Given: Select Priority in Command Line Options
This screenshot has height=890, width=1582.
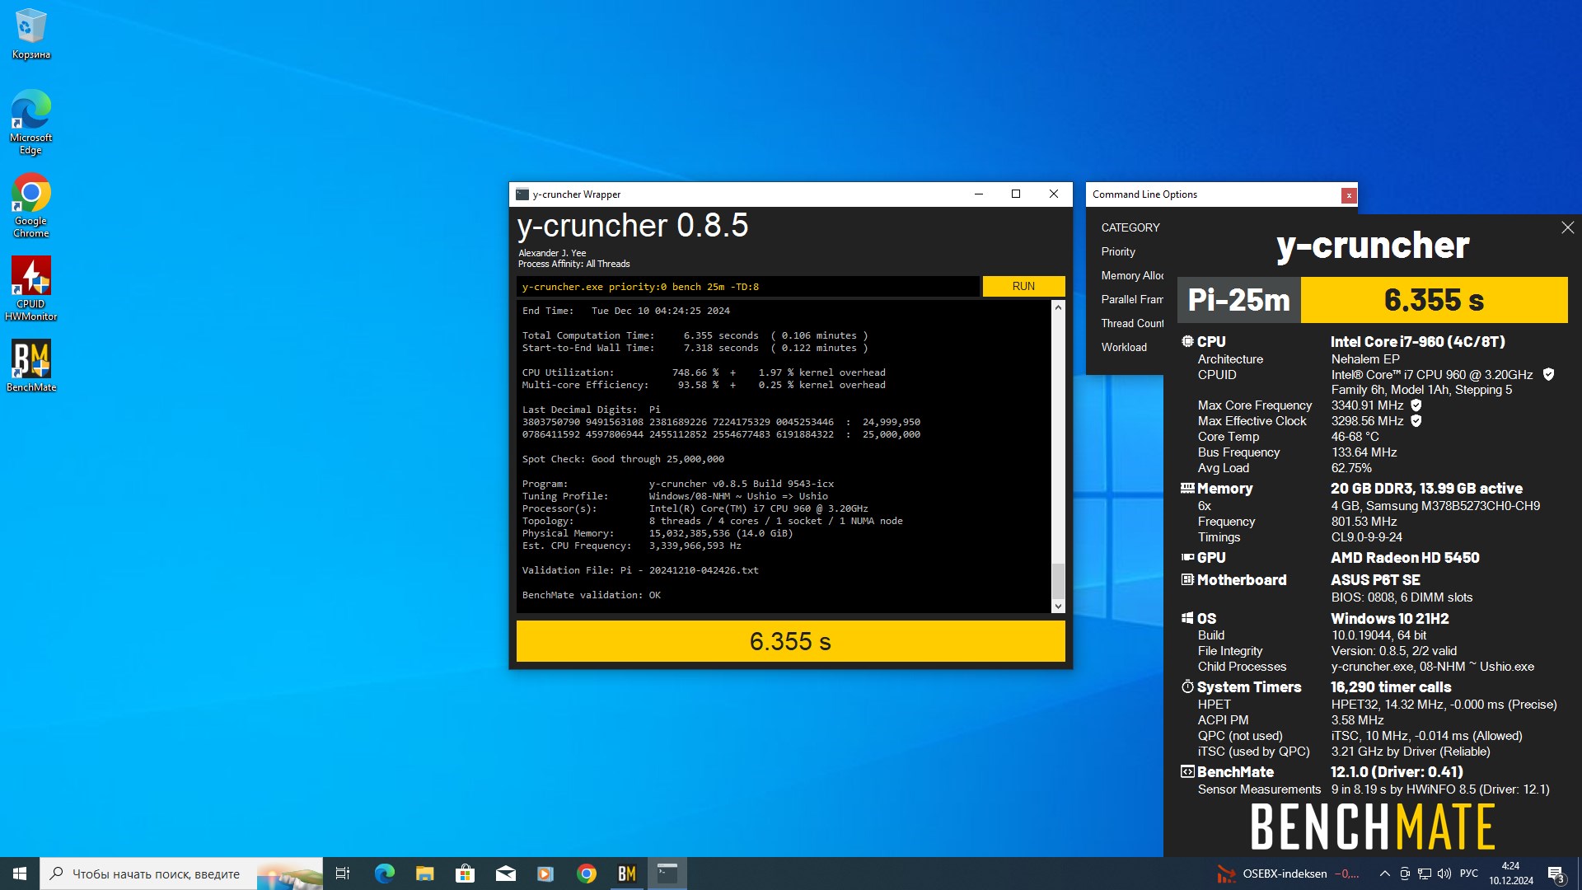Looking at the screenshot, I should point(1118,252).
